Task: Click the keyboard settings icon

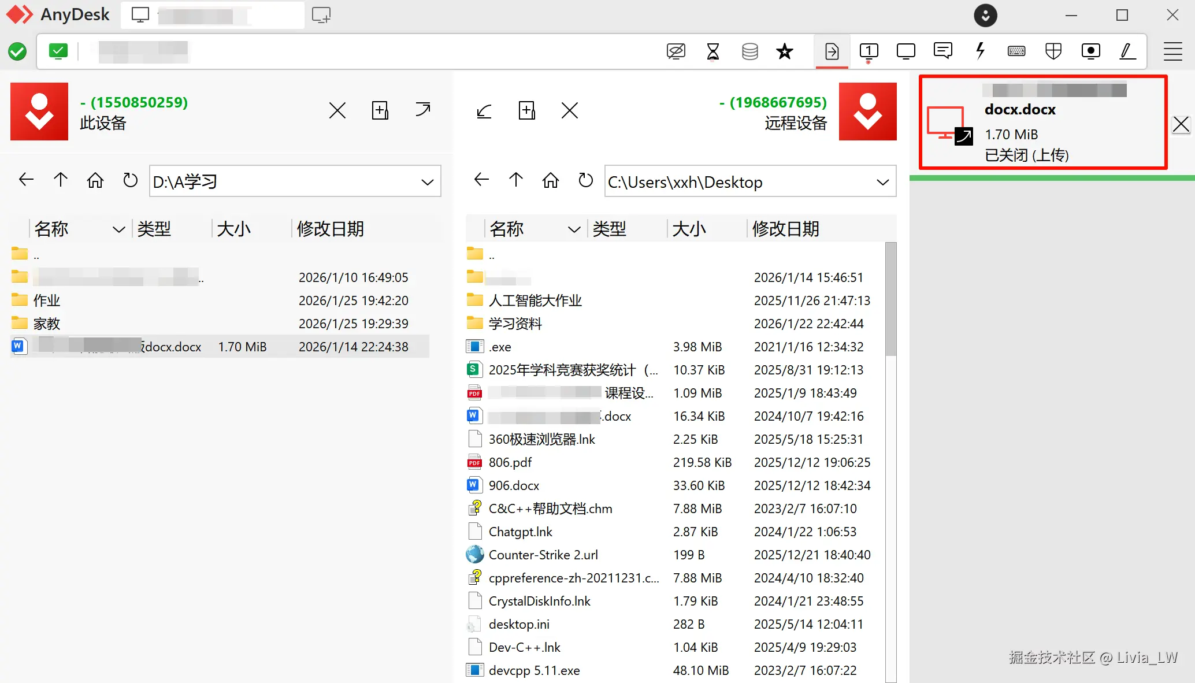Action: coord(1016,51)
